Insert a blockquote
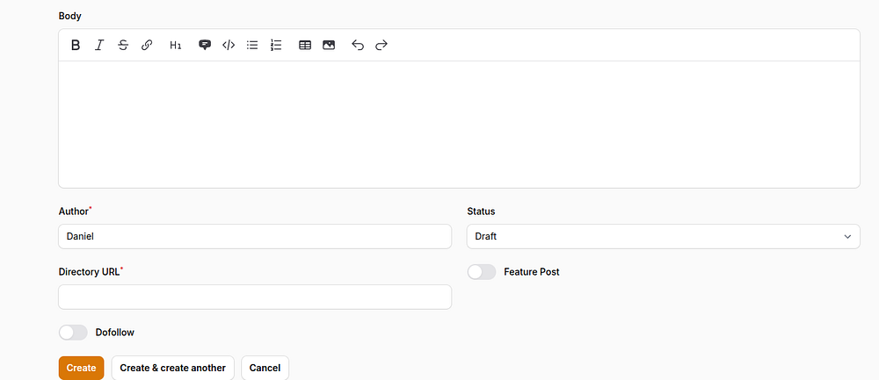 (205, 45)
